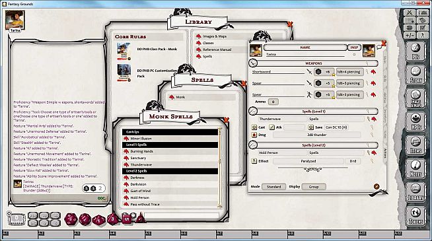
Task: Click Monk Spells search filter field
Action: 181,216
